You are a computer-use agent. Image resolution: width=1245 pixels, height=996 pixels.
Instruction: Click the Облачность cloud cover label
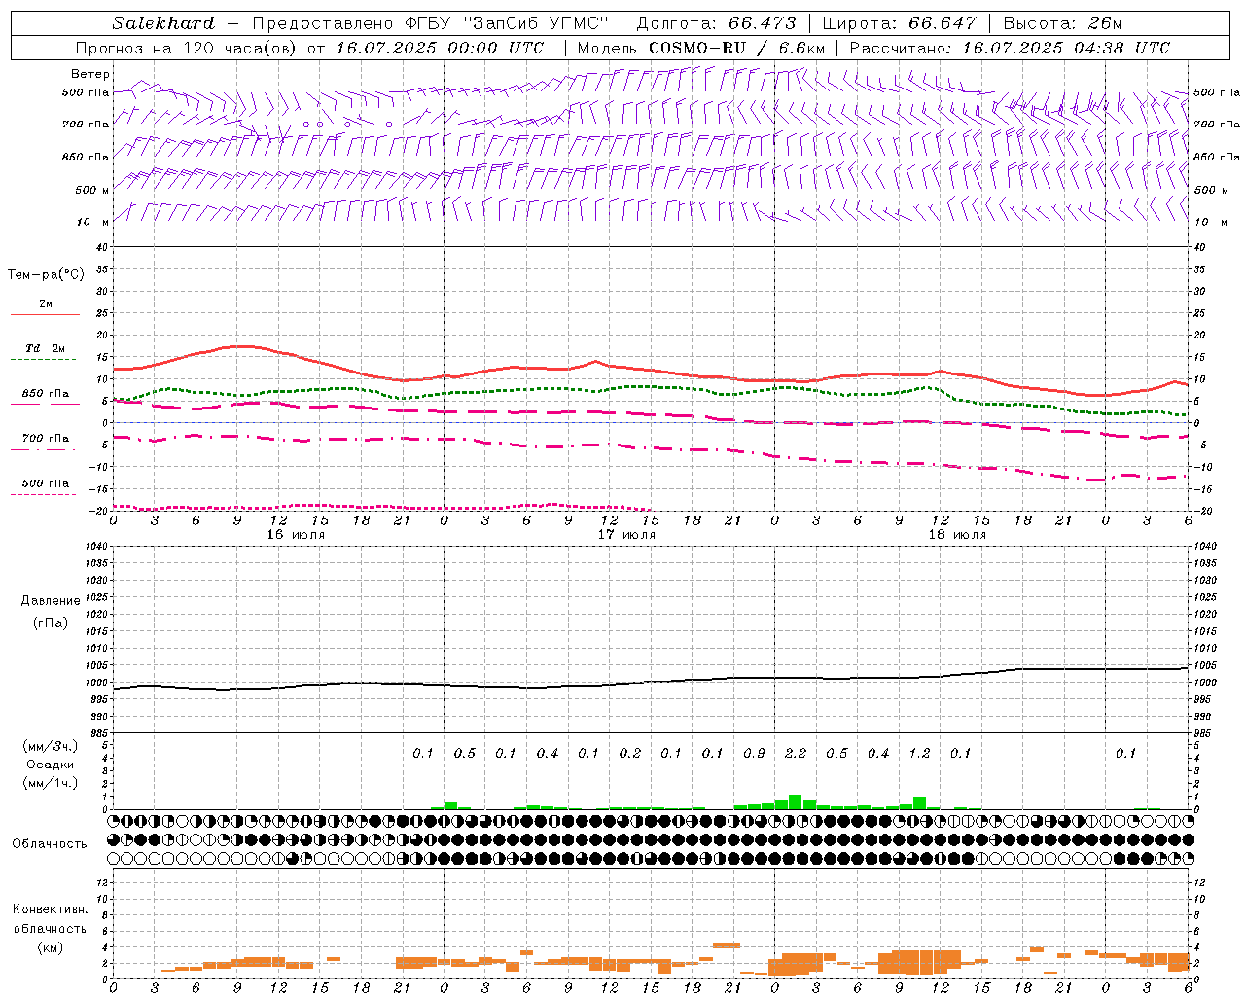tap(50, 843)
